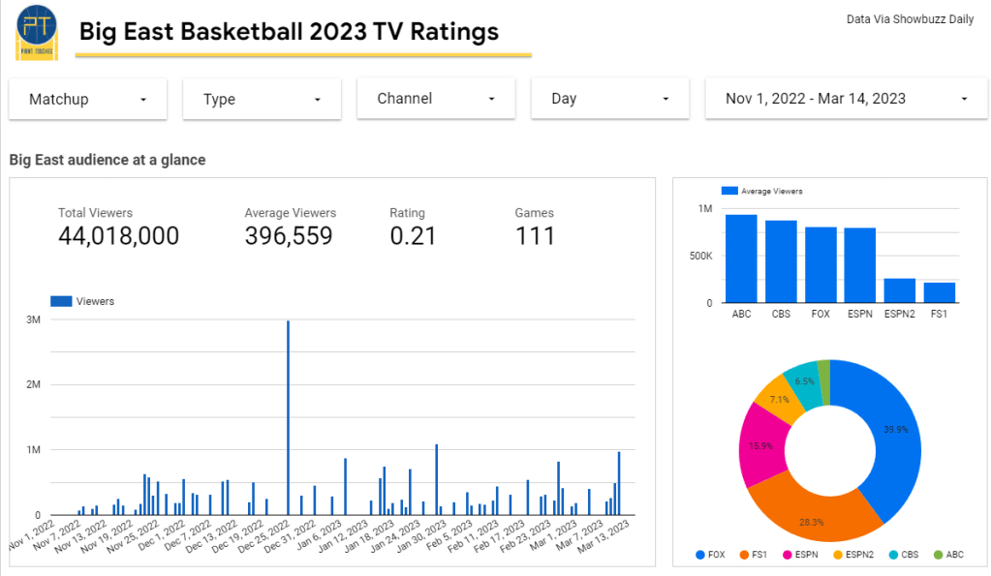Open the date range picker
Viewport: 991px width, 576px height.
(847, 99)
